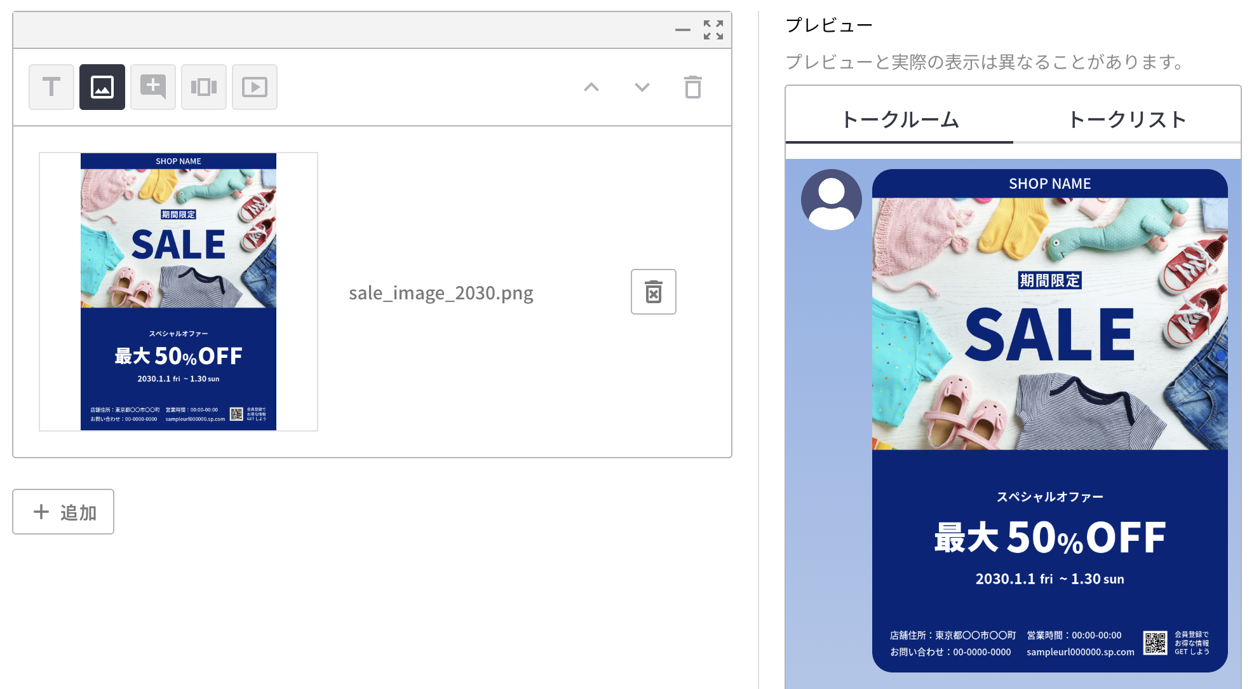The width and height of the screenshot is (1254, 689).
Task: Expand the message editor to fullscreen
Action: tap(713, 30)
